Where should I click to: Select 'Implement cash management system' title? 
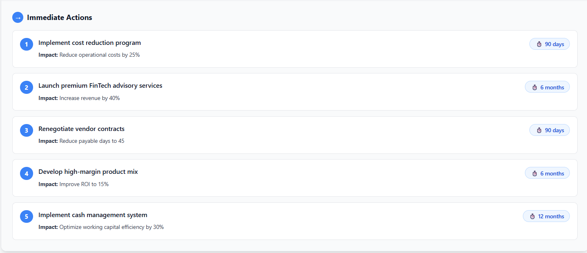(x=93, y=215)
